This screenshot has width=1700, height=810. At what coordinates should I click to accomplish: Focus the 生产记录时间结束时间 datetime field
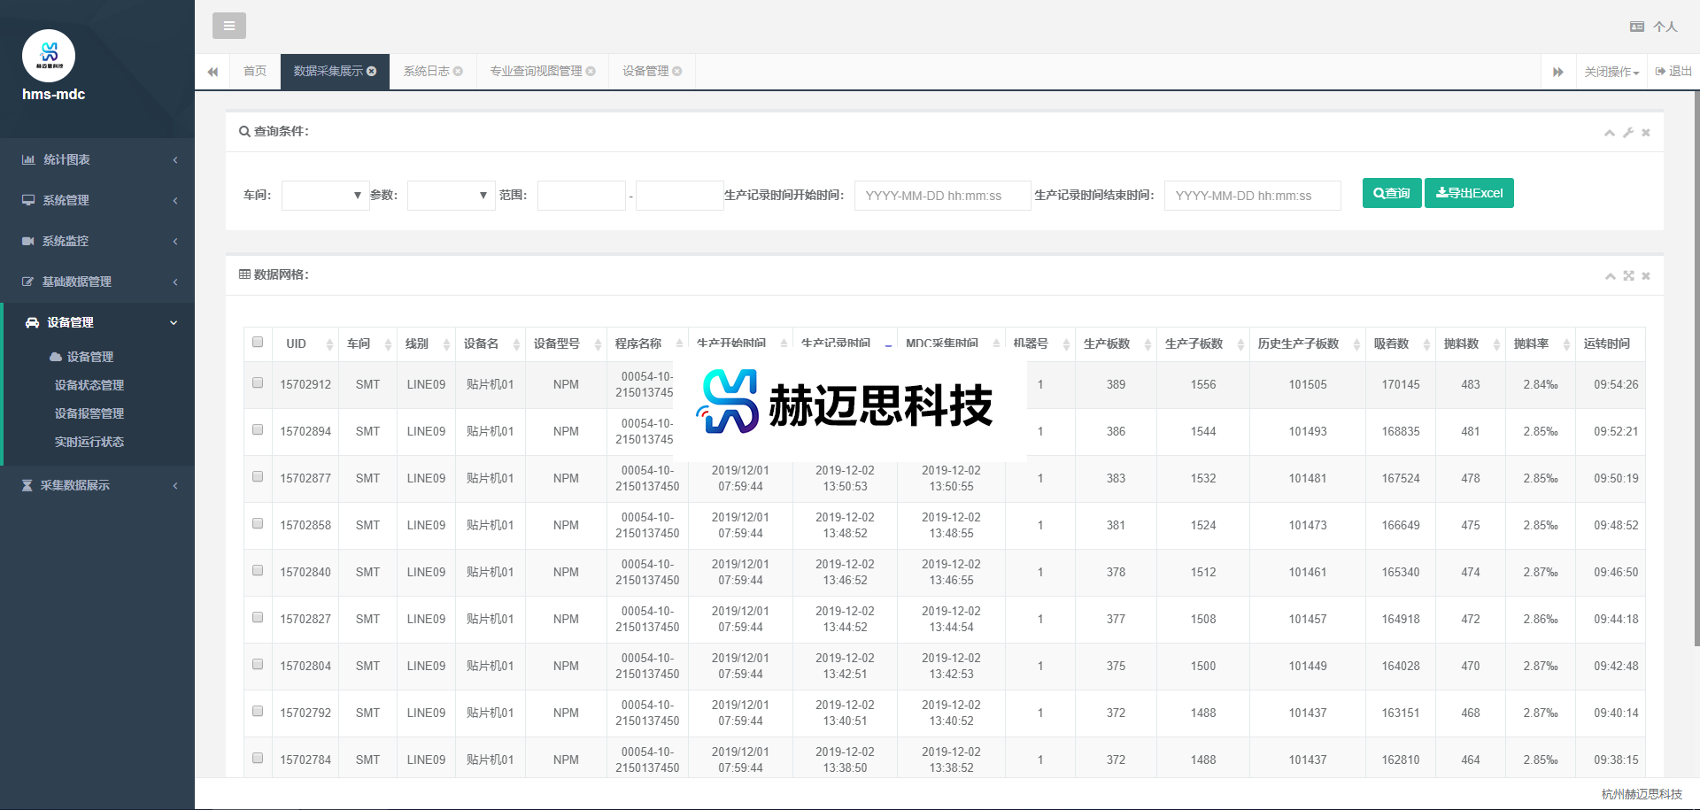coord(1252,196)
